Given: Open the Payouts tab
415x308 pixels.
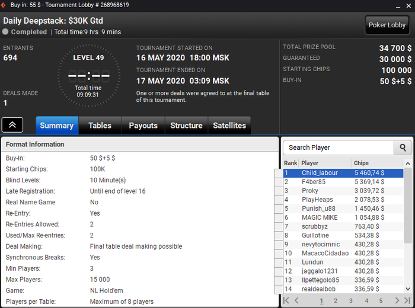Looking at the screenshot, I should point(143,126).
